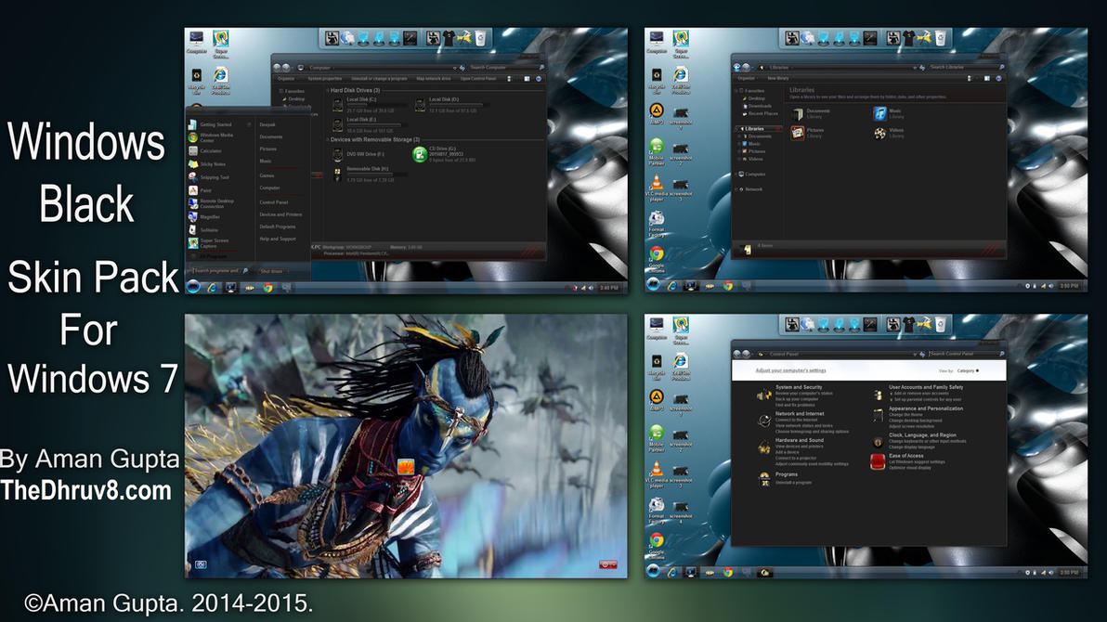
Task: Open the green CD Drive (G:) icon
Action: click(420, 155)
